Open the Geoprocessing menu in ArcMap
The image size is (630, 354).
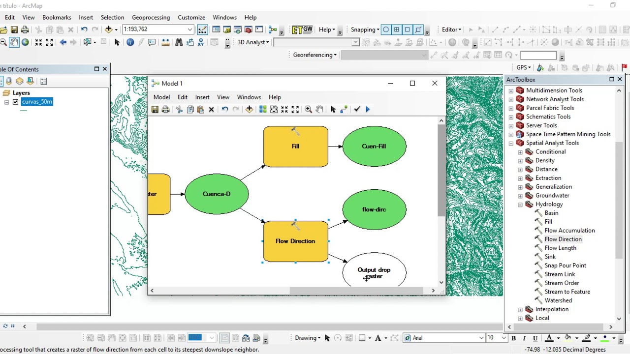[x=151, y=18]
